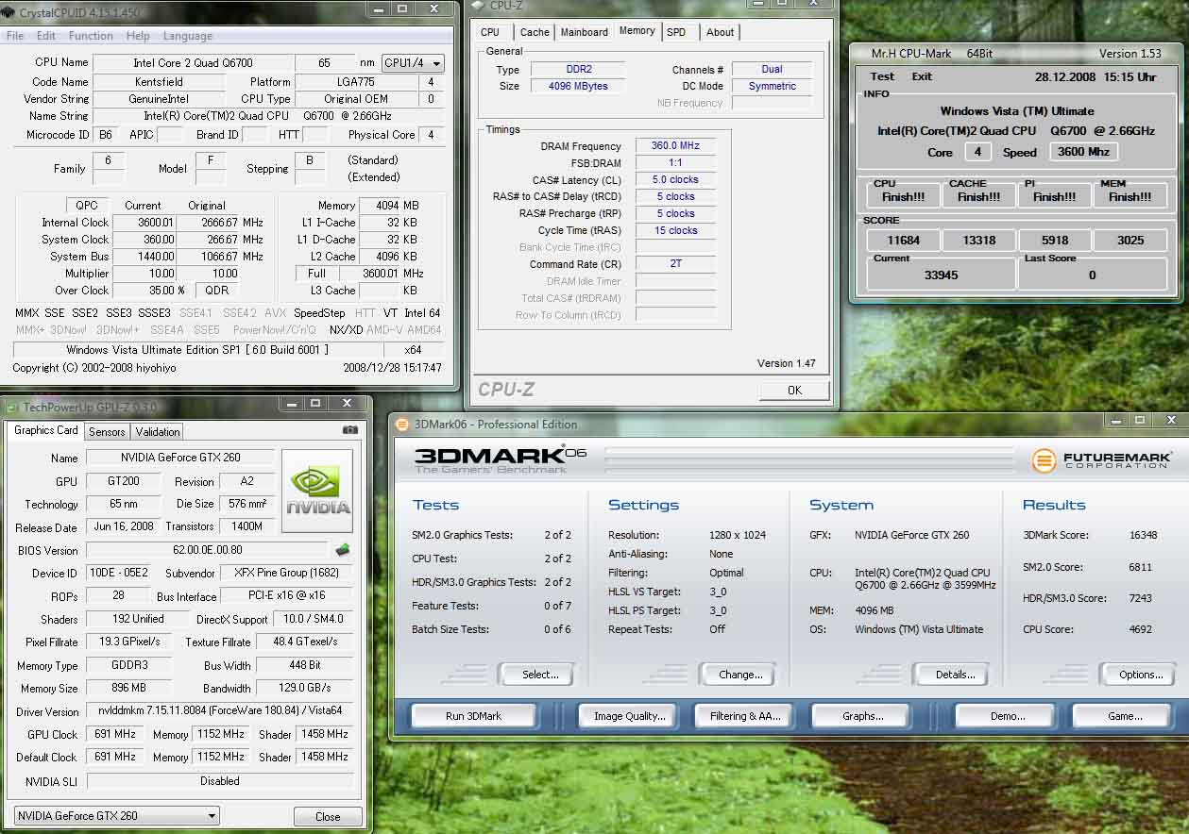Click the MEM Finish!!! button in CPU-Mark
Viewport: 1189px width, 834px height.
click(1130, 195)
